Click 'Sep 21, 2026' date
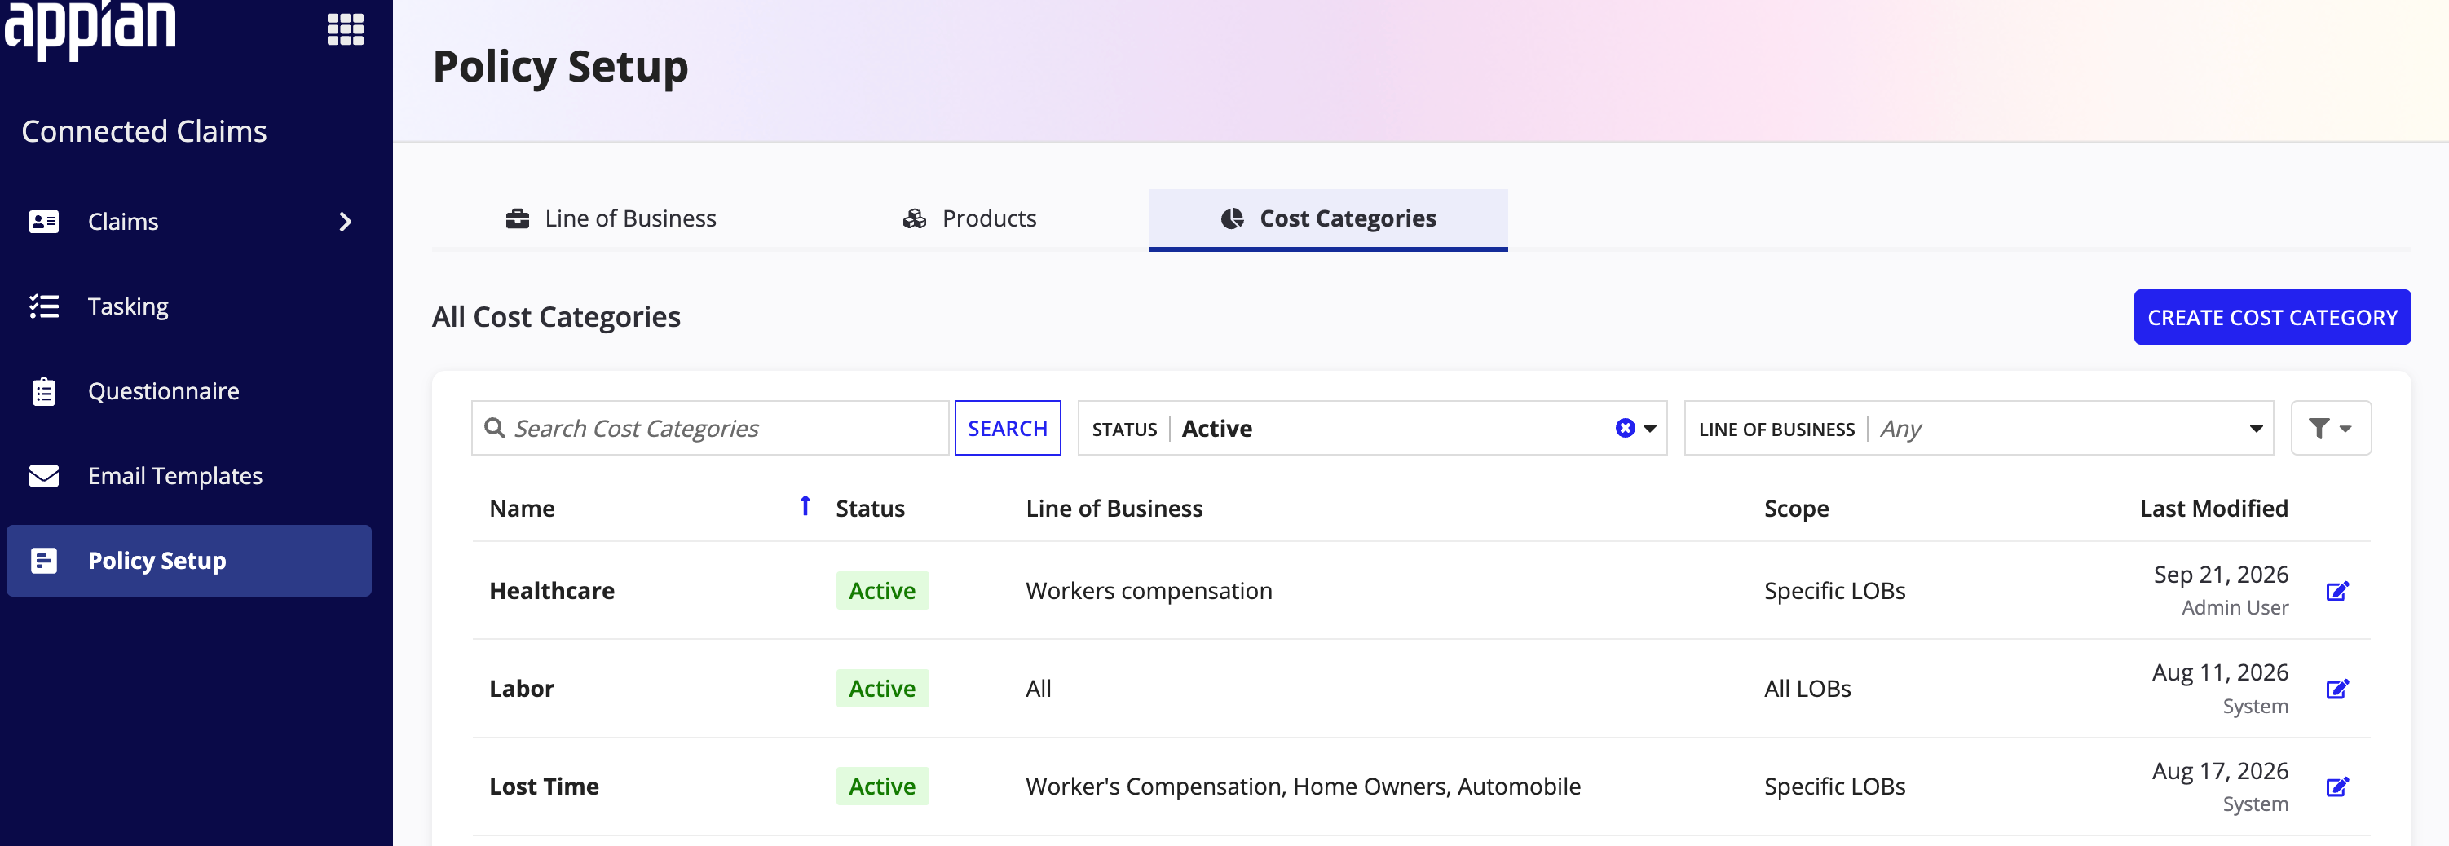Viewport: 2449px width, 846px height. coord(2220,574)
